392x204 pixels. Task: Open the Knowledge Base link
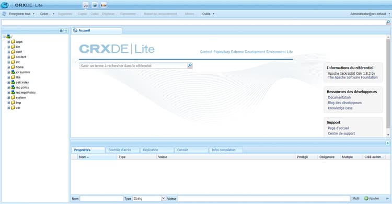click(340, 108)
